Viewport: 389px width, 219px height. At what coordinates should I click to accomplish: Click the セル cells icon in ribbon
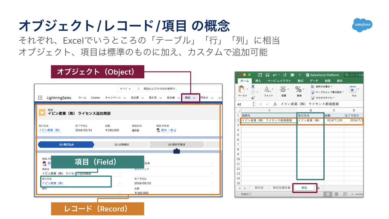point(353,89)
